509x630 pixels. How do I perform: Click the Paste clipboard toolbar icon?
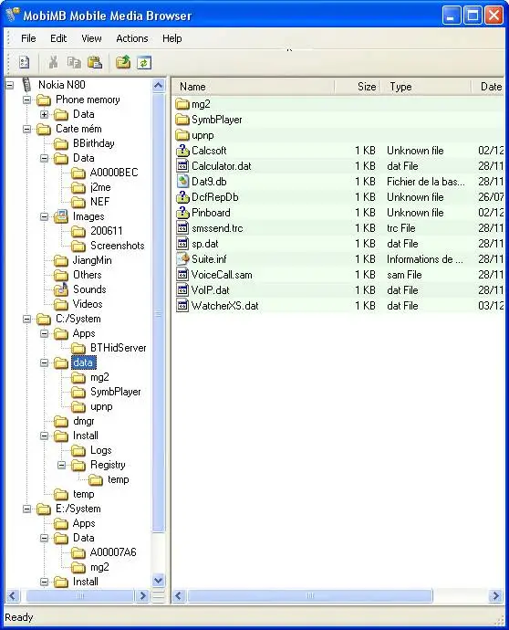95,62
